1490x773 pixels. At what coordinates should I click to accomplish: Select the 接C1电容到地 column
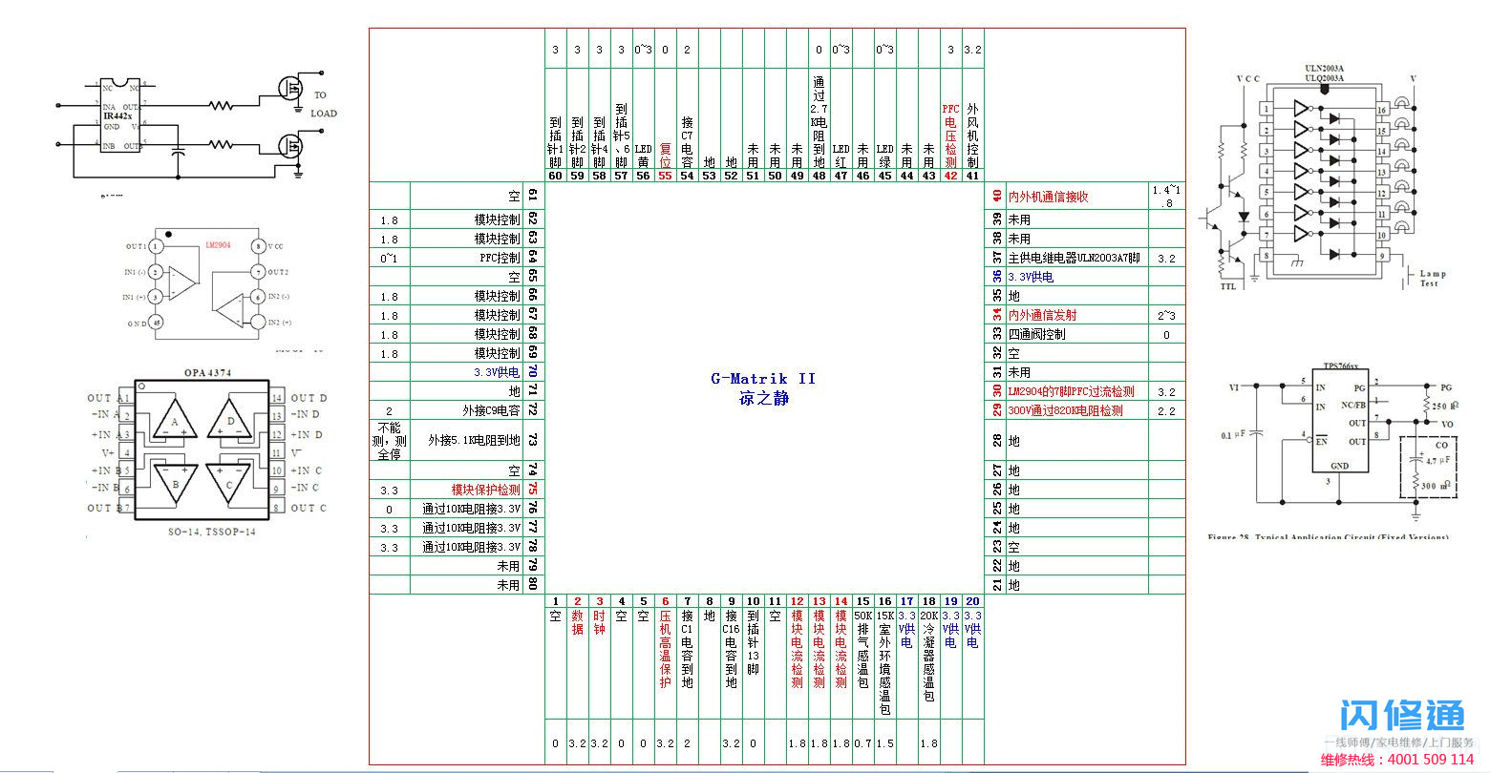(x=687, y=649)
